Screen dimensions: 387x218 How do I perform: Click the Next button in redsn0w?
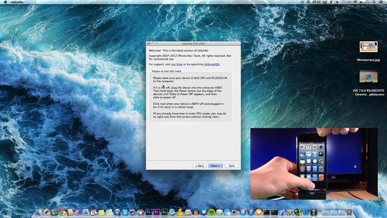215,166
